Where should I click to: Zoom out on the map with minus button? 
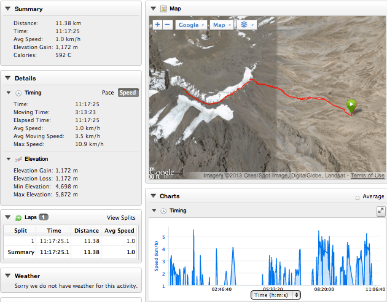coord(168,25)
